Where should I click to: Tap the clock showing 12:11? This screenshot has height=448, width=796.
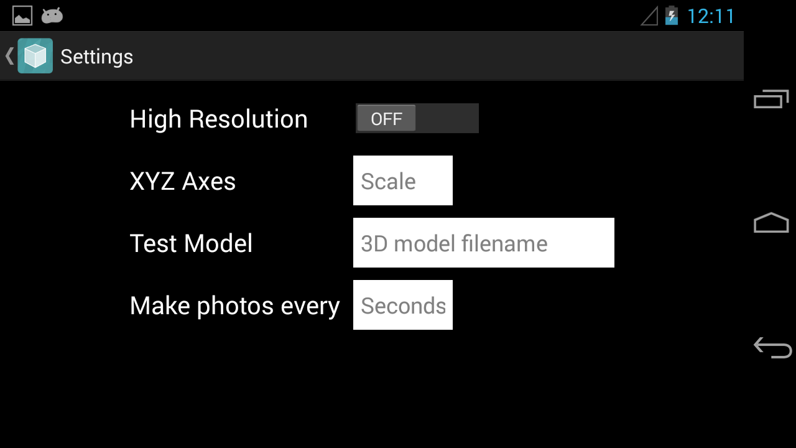pyautogui.click(x=710, y=16)
